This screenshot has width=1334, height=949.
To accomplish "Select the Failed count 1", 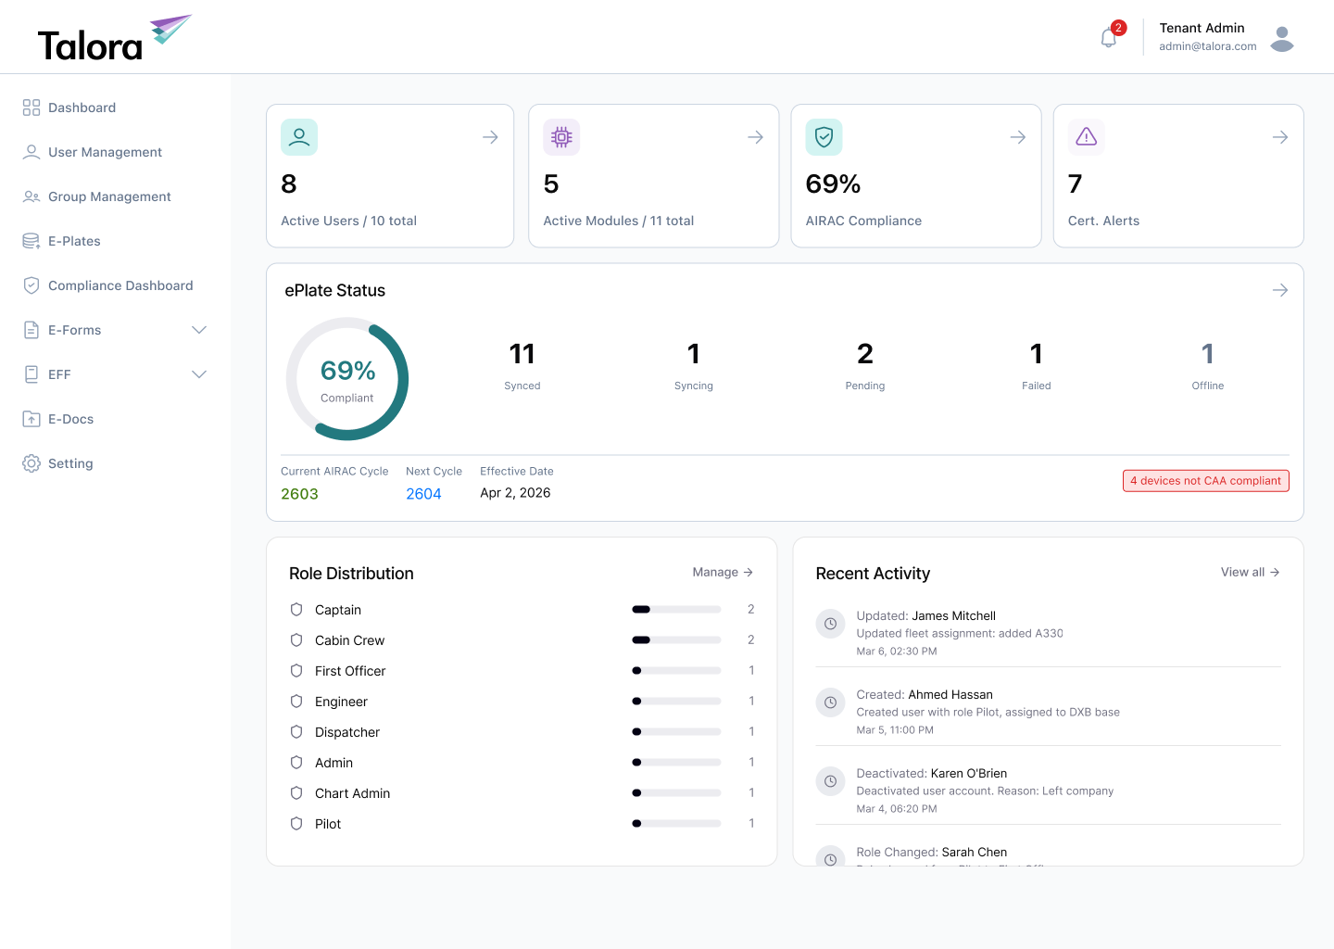I will click(x=1037, y=354).
